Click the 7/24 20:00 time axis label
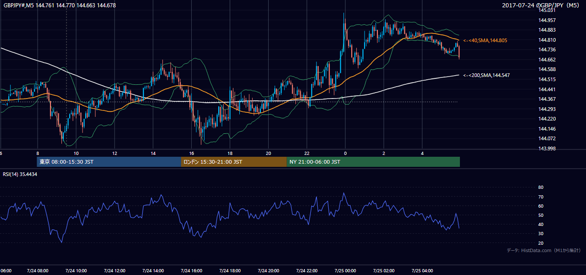 [269, 270]
